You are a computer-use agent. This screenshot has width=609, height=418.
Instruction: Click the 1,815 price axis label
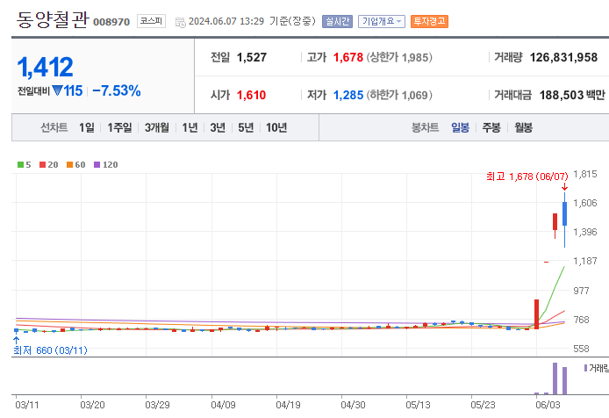click(585, 174)
